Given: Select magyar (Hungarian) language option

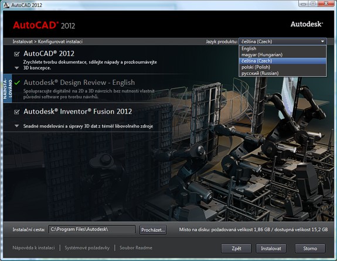Looking at the screenshot, I should [282, 55].
